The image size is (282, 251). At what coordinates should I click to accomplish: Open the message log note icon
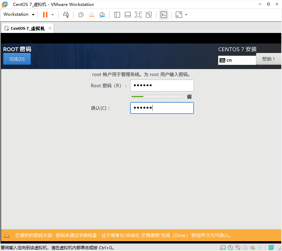point(271,247)
